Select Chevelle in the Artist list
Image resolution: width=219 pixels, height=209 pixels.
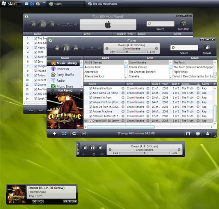point(148,76)
